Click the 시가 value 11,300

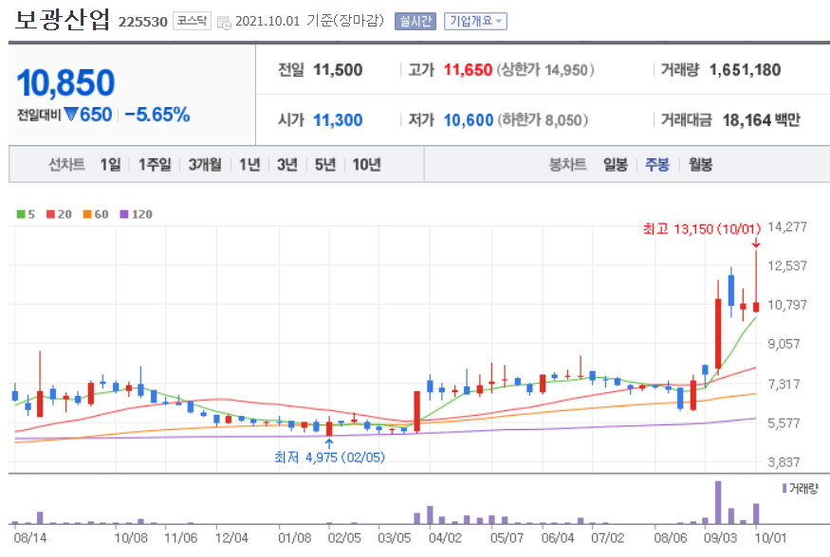[338, 120]
